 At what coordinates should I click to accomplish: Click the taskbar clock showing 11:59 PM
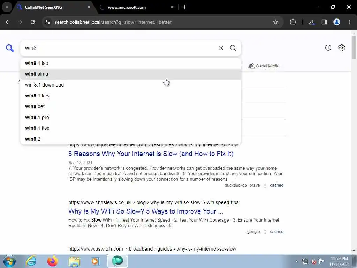tap(339, 261)
